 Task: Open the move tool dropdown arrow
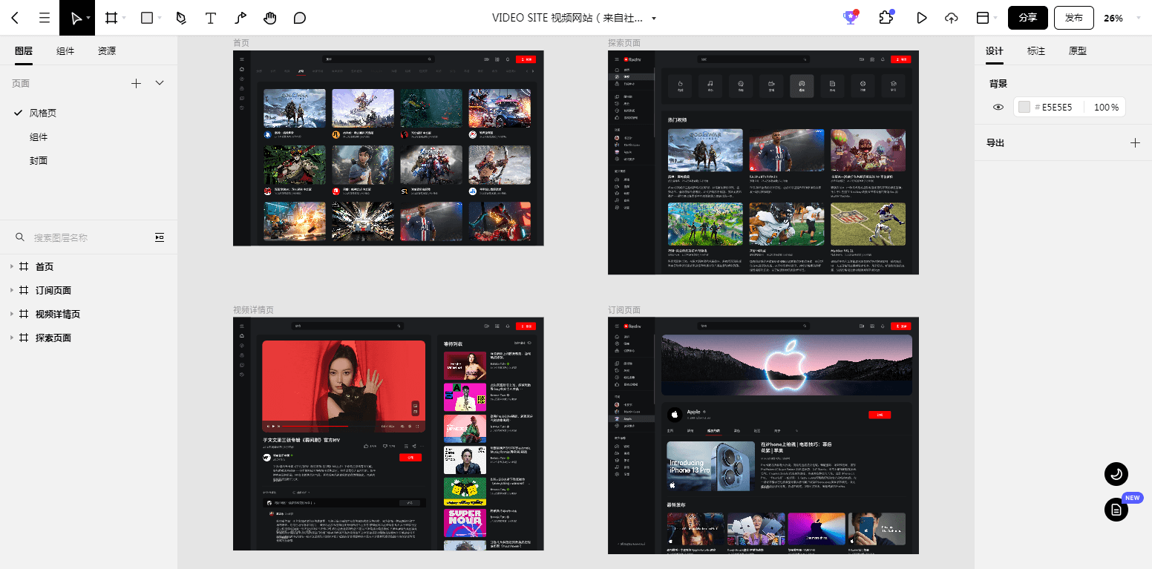(89, 18)
